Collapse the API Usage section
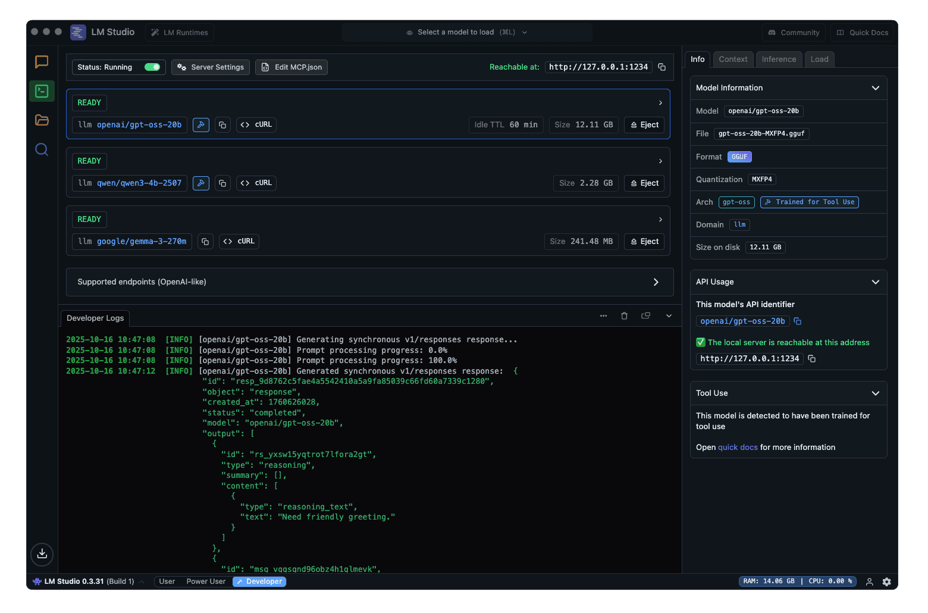The width and height of the screenshot is (928, 613). (875, 282)
